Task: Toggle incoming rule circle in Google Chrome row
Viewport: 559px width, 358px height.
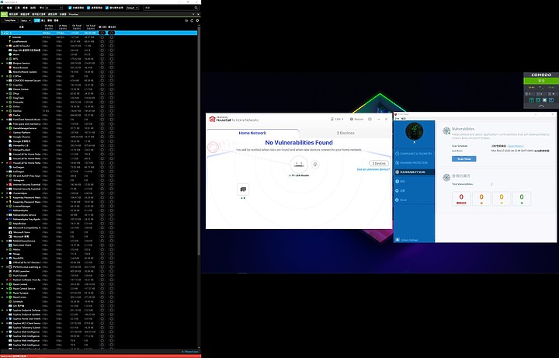Action: 102,137
